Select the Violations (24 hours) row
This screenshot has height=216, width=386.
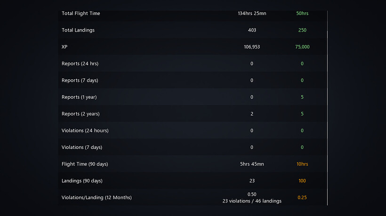pyautogui.click(x=85, y=131)
